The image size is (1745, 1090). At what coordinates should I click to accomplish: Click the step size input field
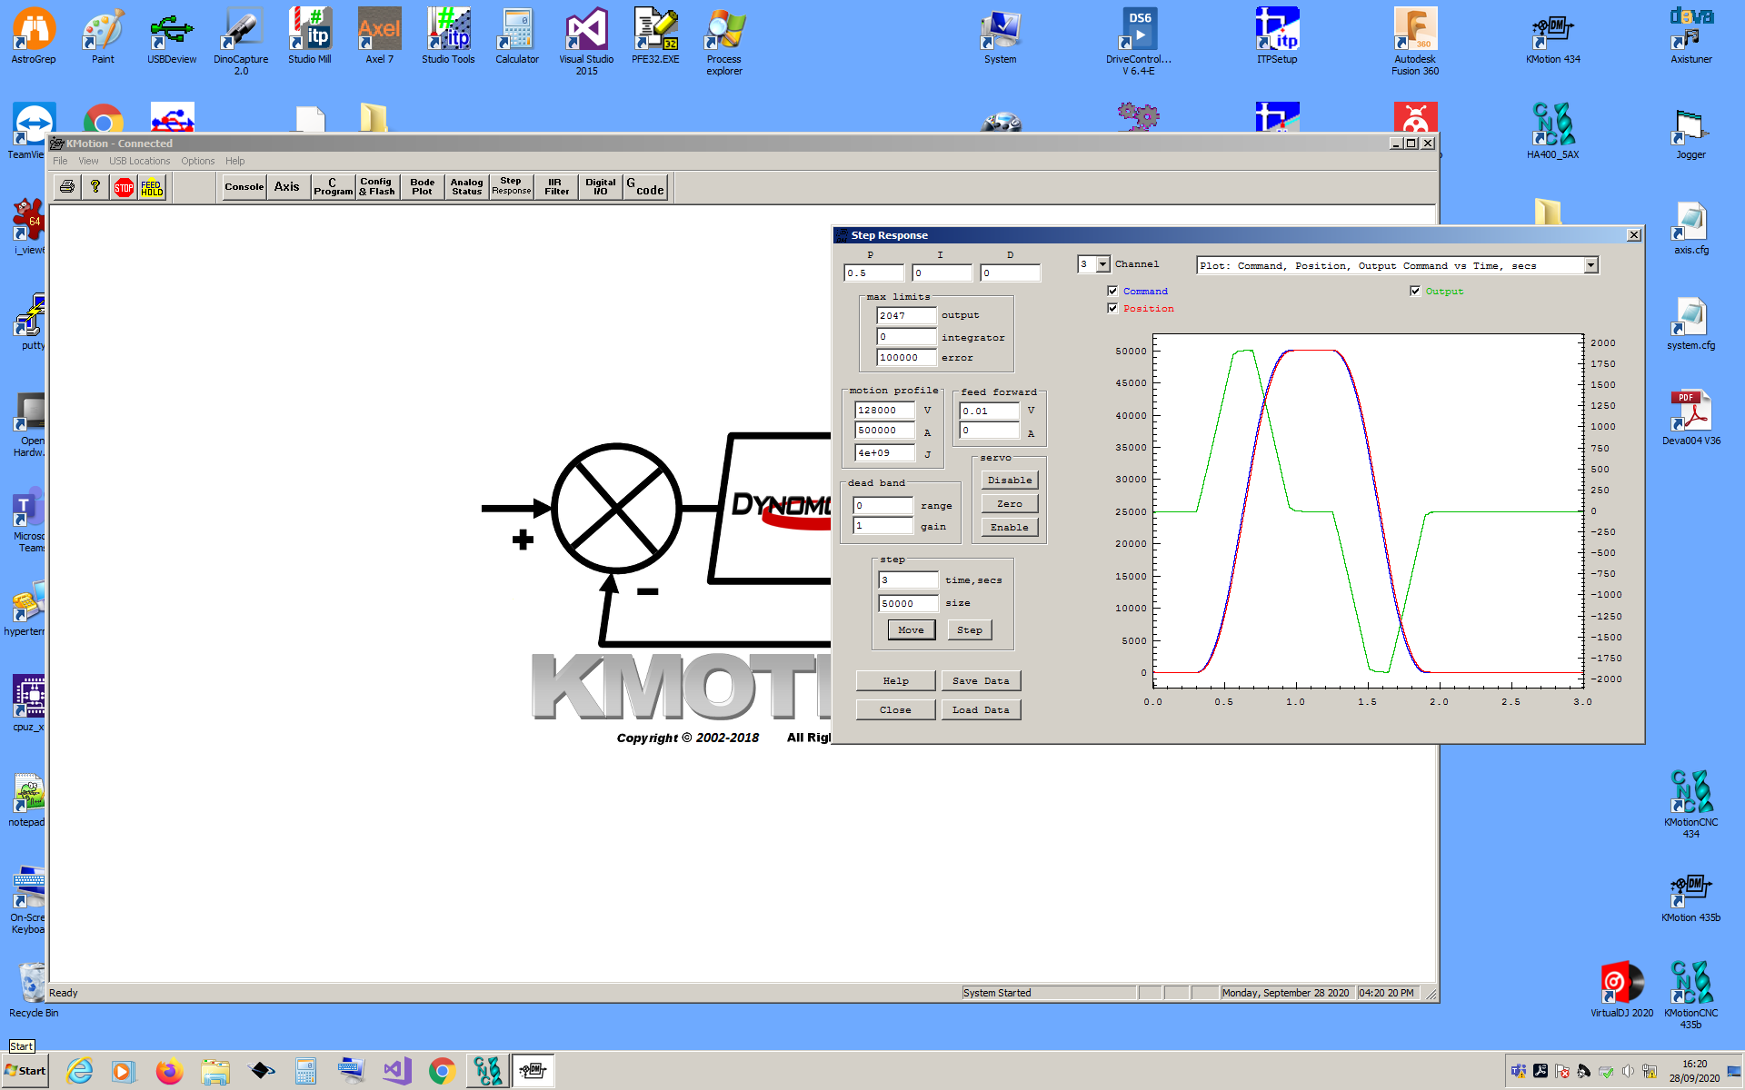907,603
